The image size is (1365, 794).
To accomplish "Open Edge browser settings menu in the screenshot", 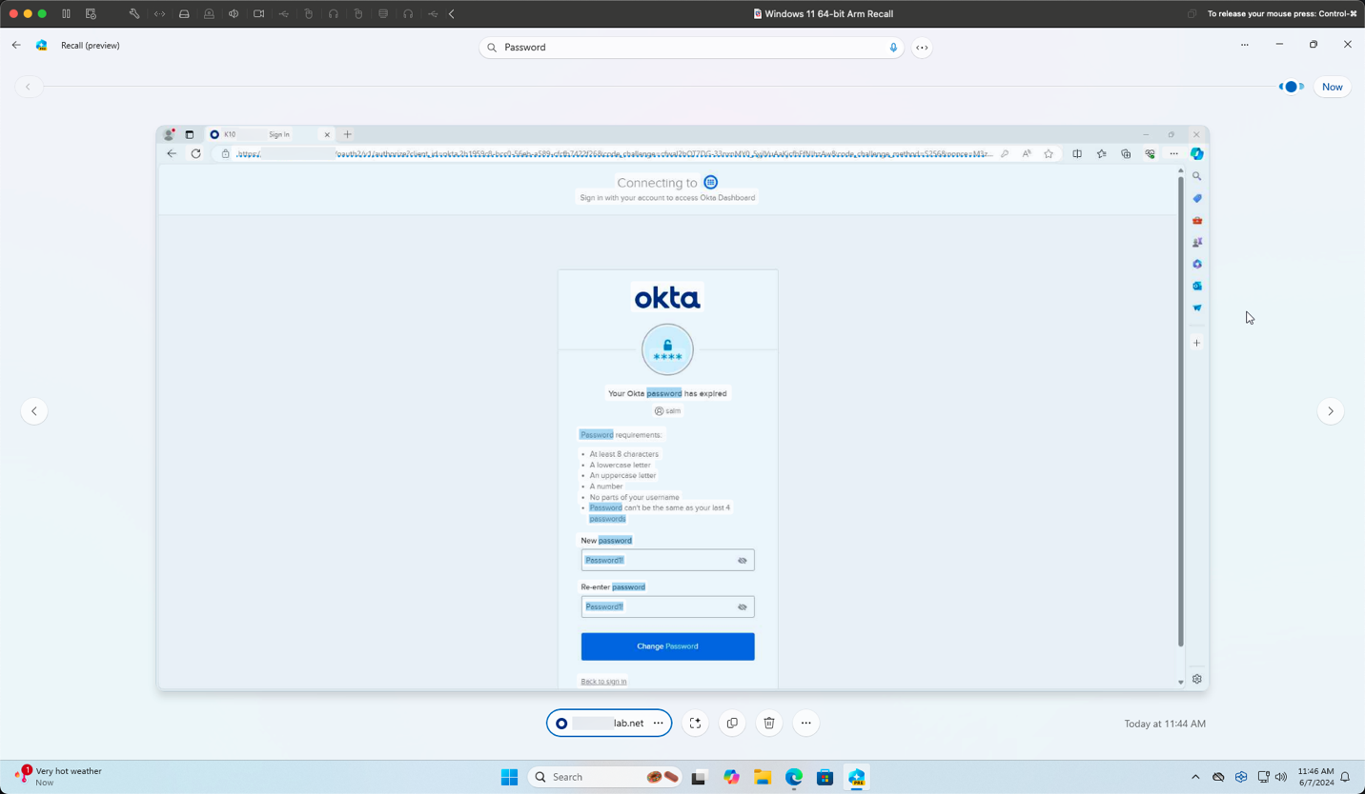I will click(x=1173, y=153).
